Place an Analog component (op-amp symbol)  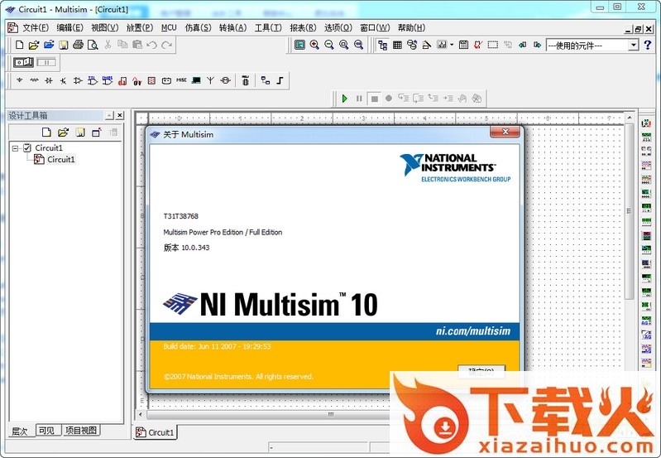point(78,80)
